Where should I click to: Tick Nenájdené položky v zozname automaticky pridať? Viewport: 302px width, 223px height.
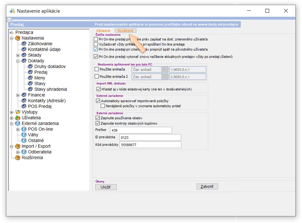pyautogui.click(x=103, y=106)
